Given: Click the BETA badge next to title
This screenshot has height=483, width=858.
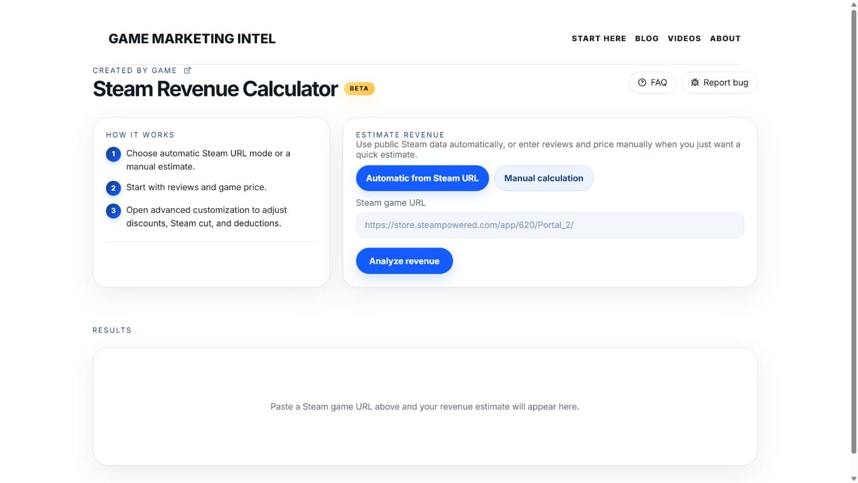Looking at the screenshot, I should [x=359, y=88].
